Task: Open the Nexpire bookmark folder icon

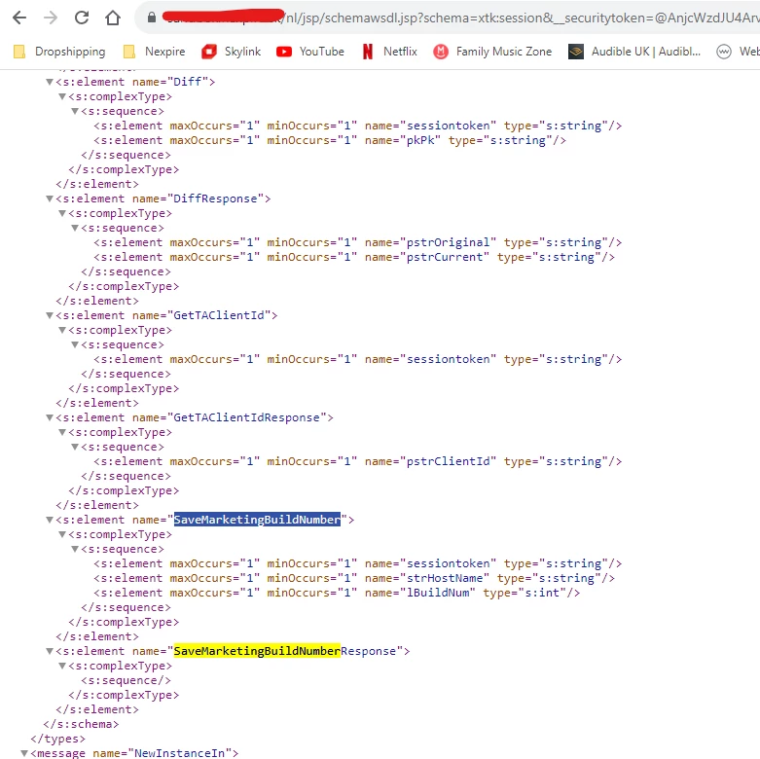Action: pyautogui.click(x=128, y=52)
